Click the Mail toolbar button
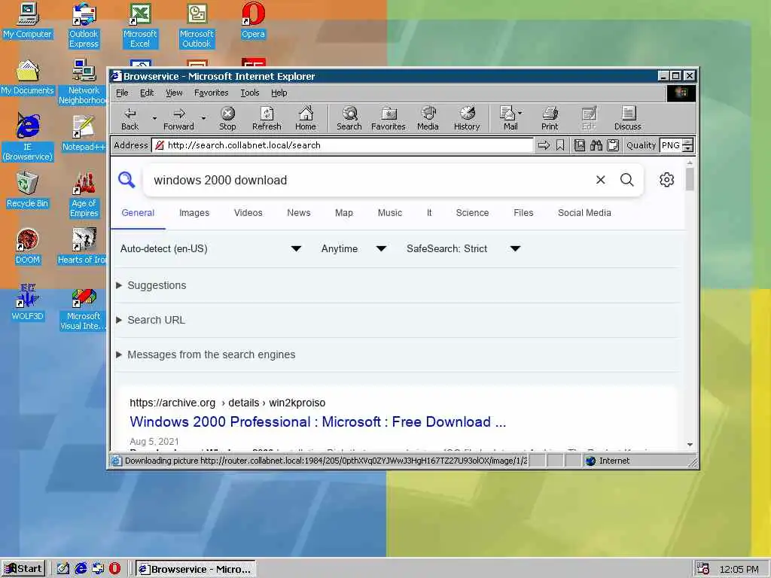The width and height of the screenshot is (771, 578). pos(510,119)
